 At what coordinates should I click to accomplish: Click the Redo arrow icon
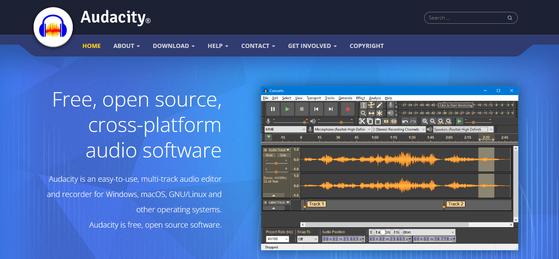[x=413, y=121]
